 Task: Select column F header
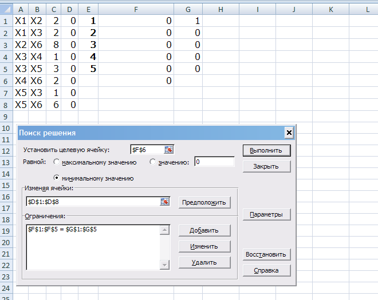(136, 9)
